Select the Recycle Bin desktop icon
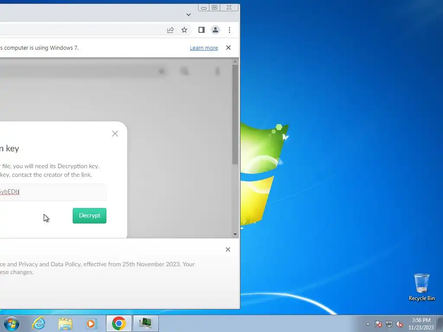443x332 pixels. click(x=421, y=287)
